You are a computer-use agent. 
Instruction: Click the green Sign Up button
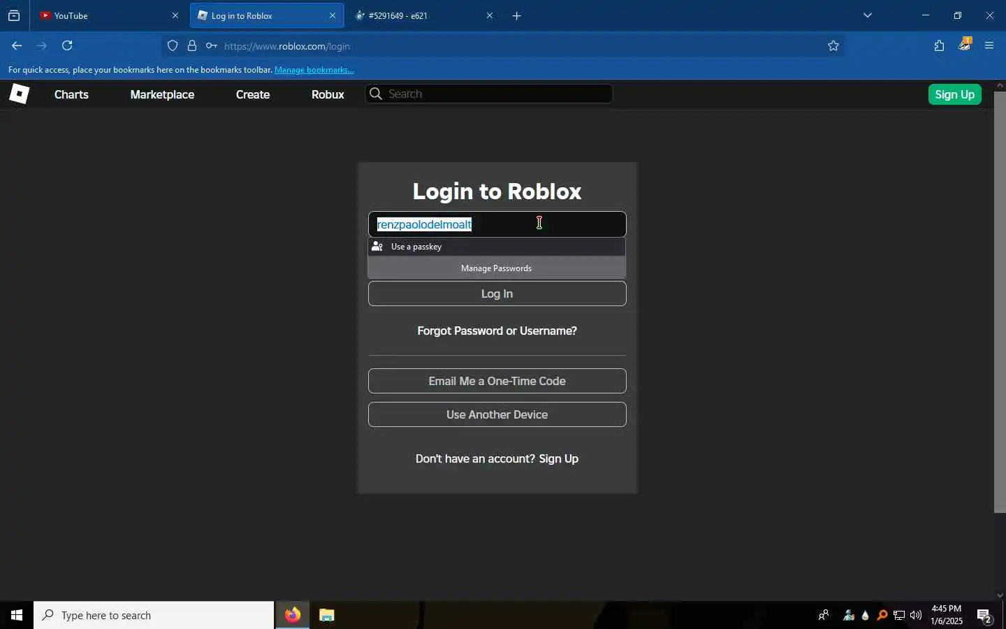pyautogui.click(x=954, y=94)
